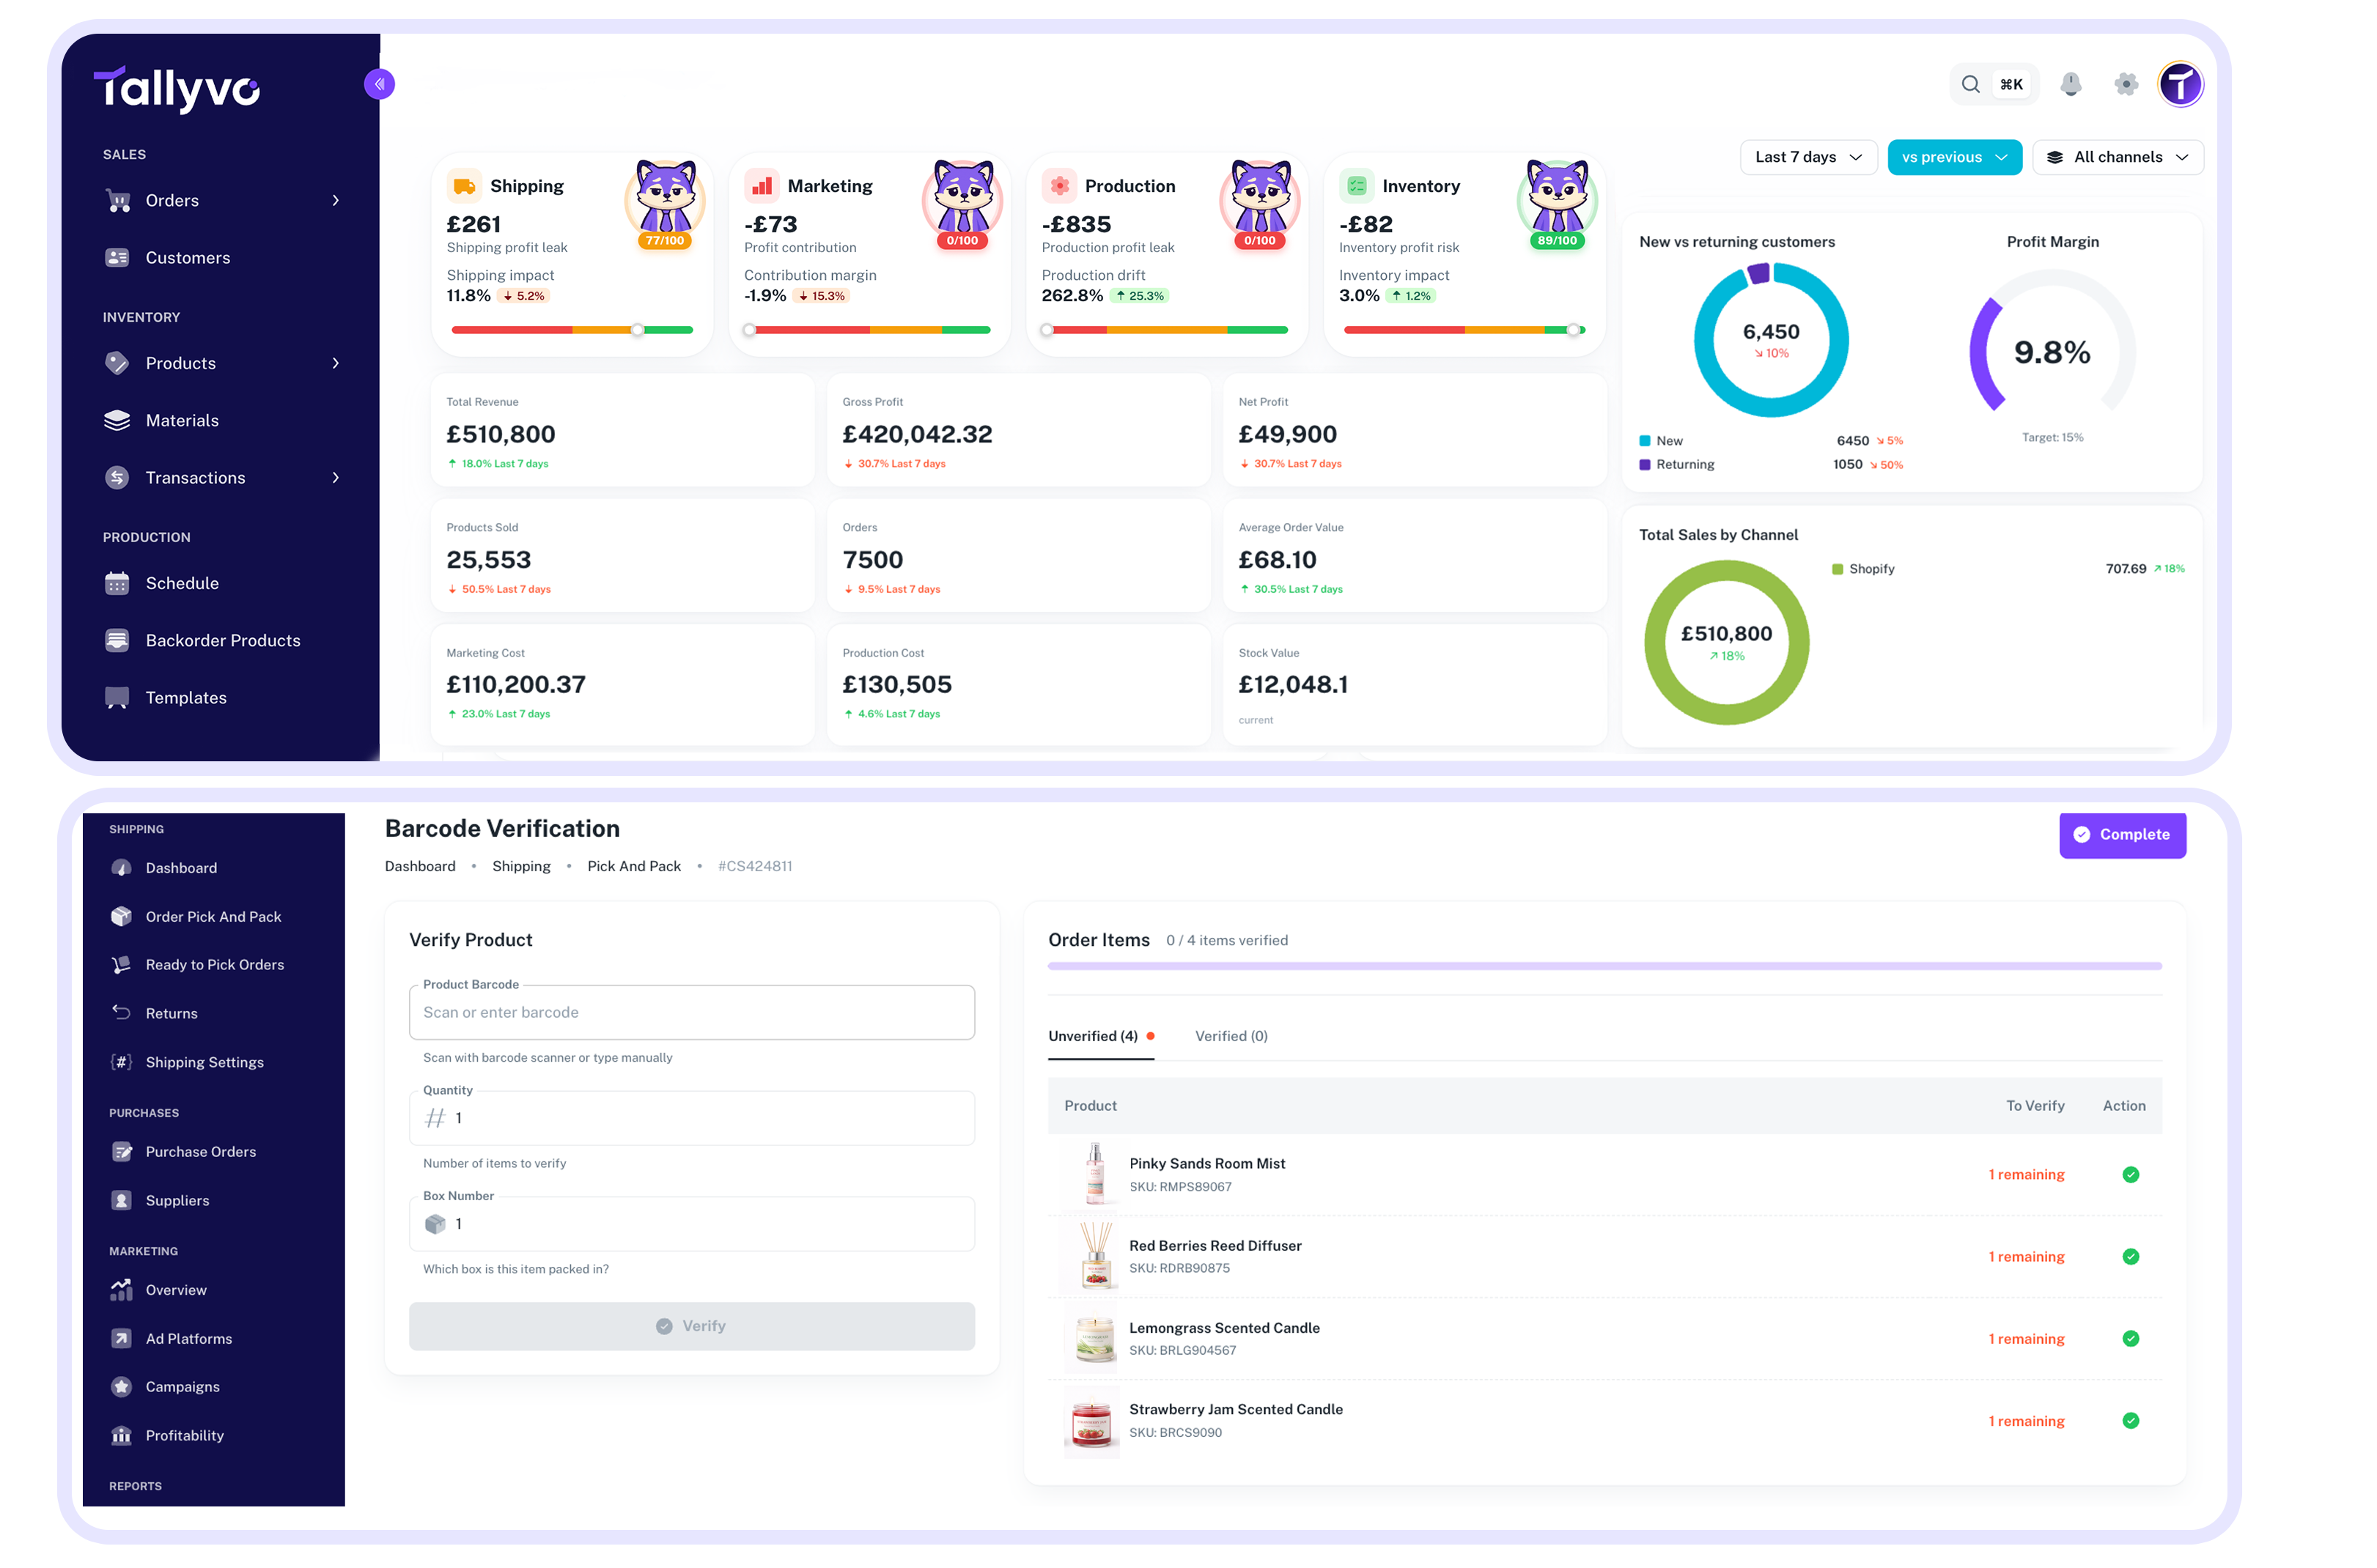The image size is (2377, 1568).
Task: Click the user profile avatar
Action: pyautogui.click(x=2180, y=84)
